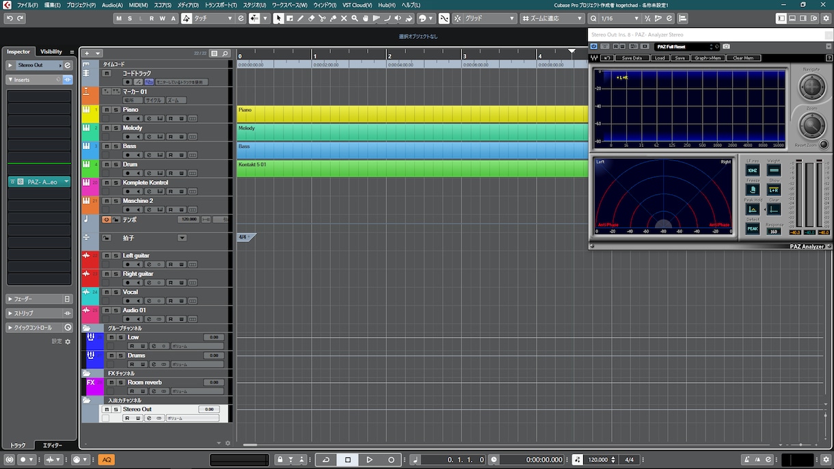
Task: Click Save Data in PAZ Analyzer
Action: coord(632,58)
